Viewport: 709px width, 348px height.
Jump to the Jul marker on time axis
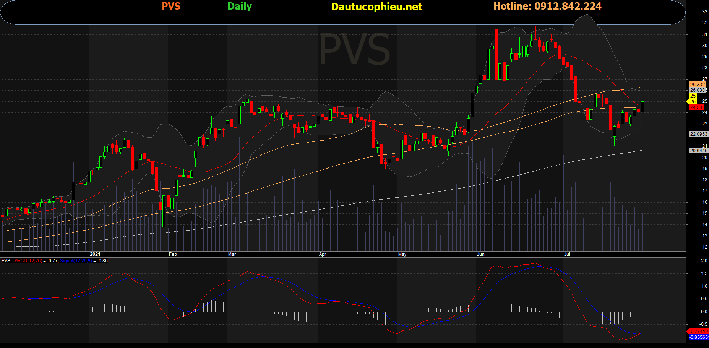click(567, 254)
